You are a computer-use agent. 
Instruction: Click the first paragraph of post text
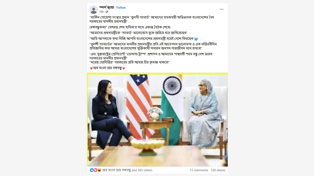[x=151, y=19]
